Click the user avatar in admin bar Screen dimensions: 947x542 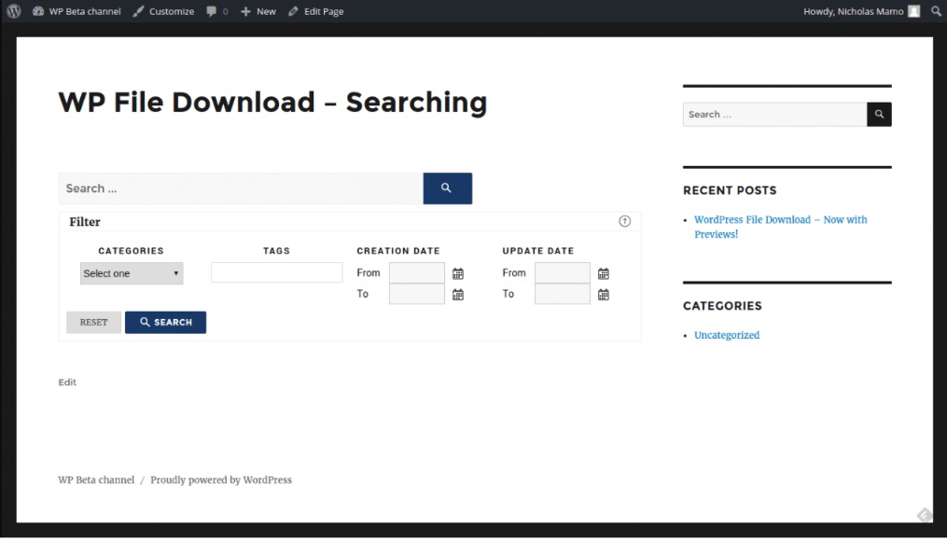[913, 11]
